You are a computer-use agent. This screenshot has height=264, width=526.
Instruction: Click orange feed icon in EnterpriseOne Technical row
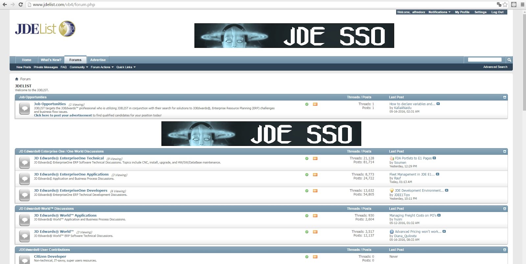tap(315, 158)
